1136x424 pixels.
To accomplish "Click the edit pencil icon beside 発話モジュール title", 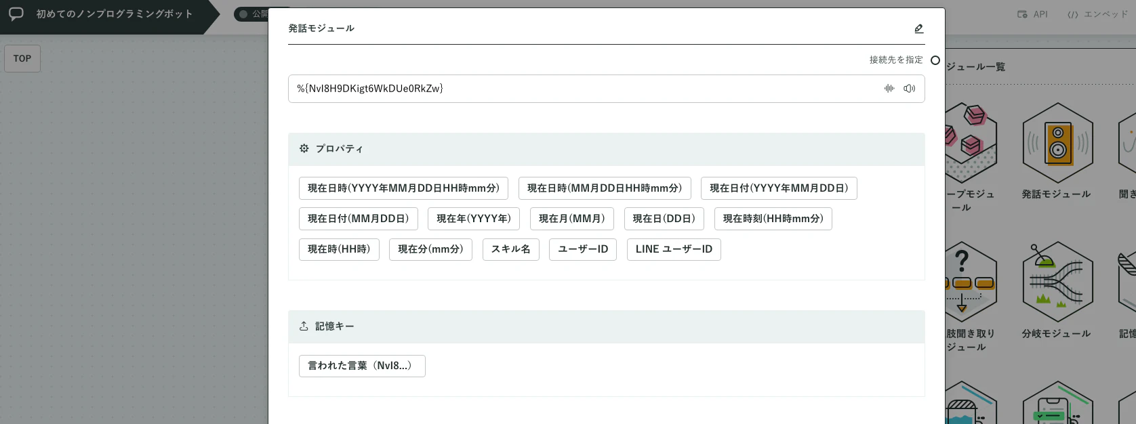I will pos(919,28).
